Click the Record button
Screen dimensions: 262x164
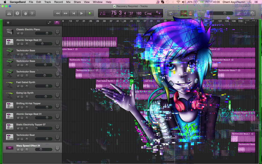pyautogui.click(x=90, y=13)
